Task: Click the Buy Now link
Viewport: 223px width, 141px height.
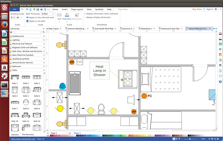Action: pos(197,9)
